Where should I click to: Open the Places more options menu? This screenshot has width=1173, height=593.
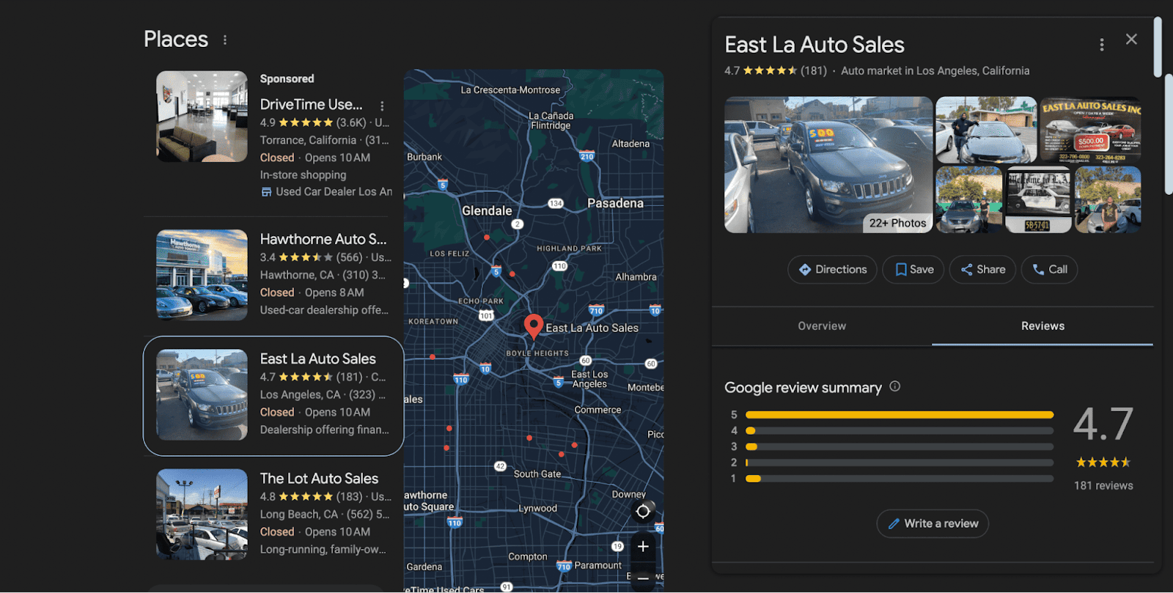[225, 40]
